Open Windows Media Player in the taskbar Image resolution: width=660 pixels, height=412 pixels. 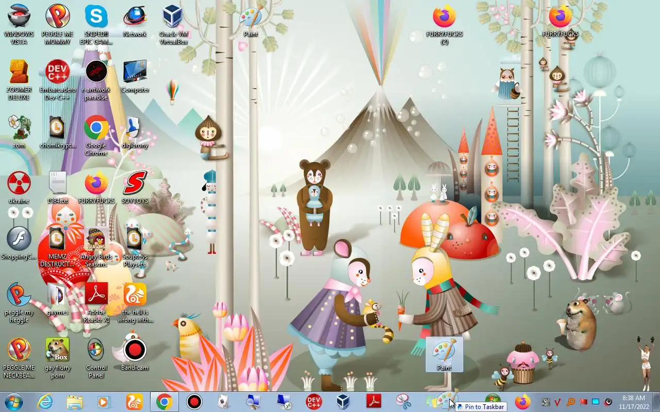(105, 402)
